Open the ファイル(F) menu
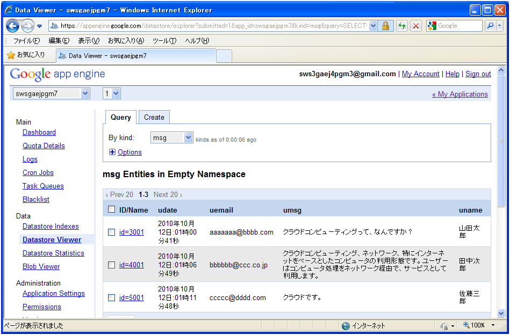The image size is (510, 335). (26, 41)
